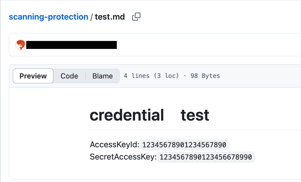
Task: Click empty space in the commit info box
Action: [x=207, y=45]
